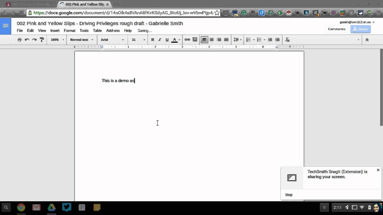Click the browser address bar URL
The image size is (383, 215).
123,13
